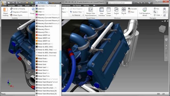Click the Section View icon

pyautogui.click(x=71, y=12)
